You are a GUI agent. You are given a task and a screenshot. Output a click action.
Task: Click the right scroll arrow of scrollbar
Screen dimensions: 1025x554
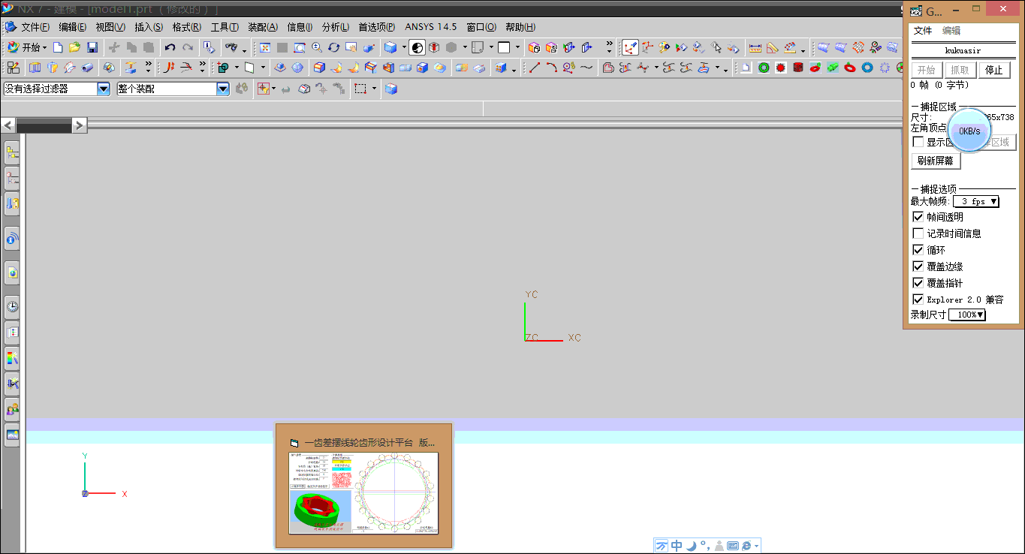[x=80, y=125]
